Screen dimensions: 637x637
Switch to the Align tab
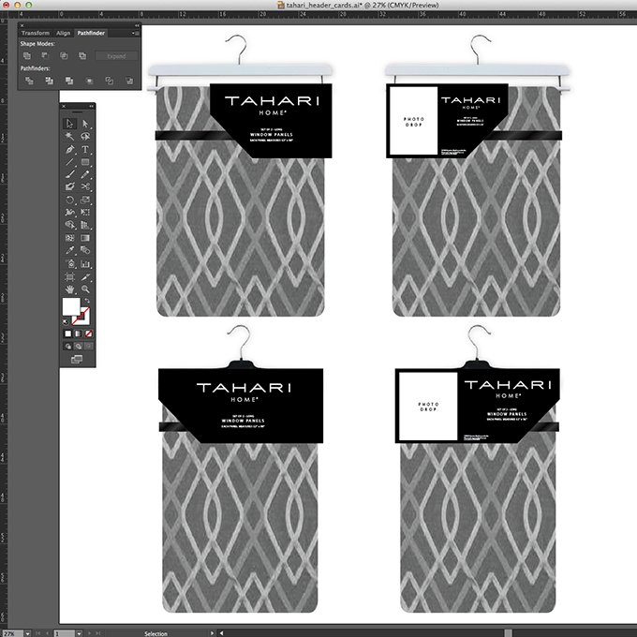[x=64, y=33]
